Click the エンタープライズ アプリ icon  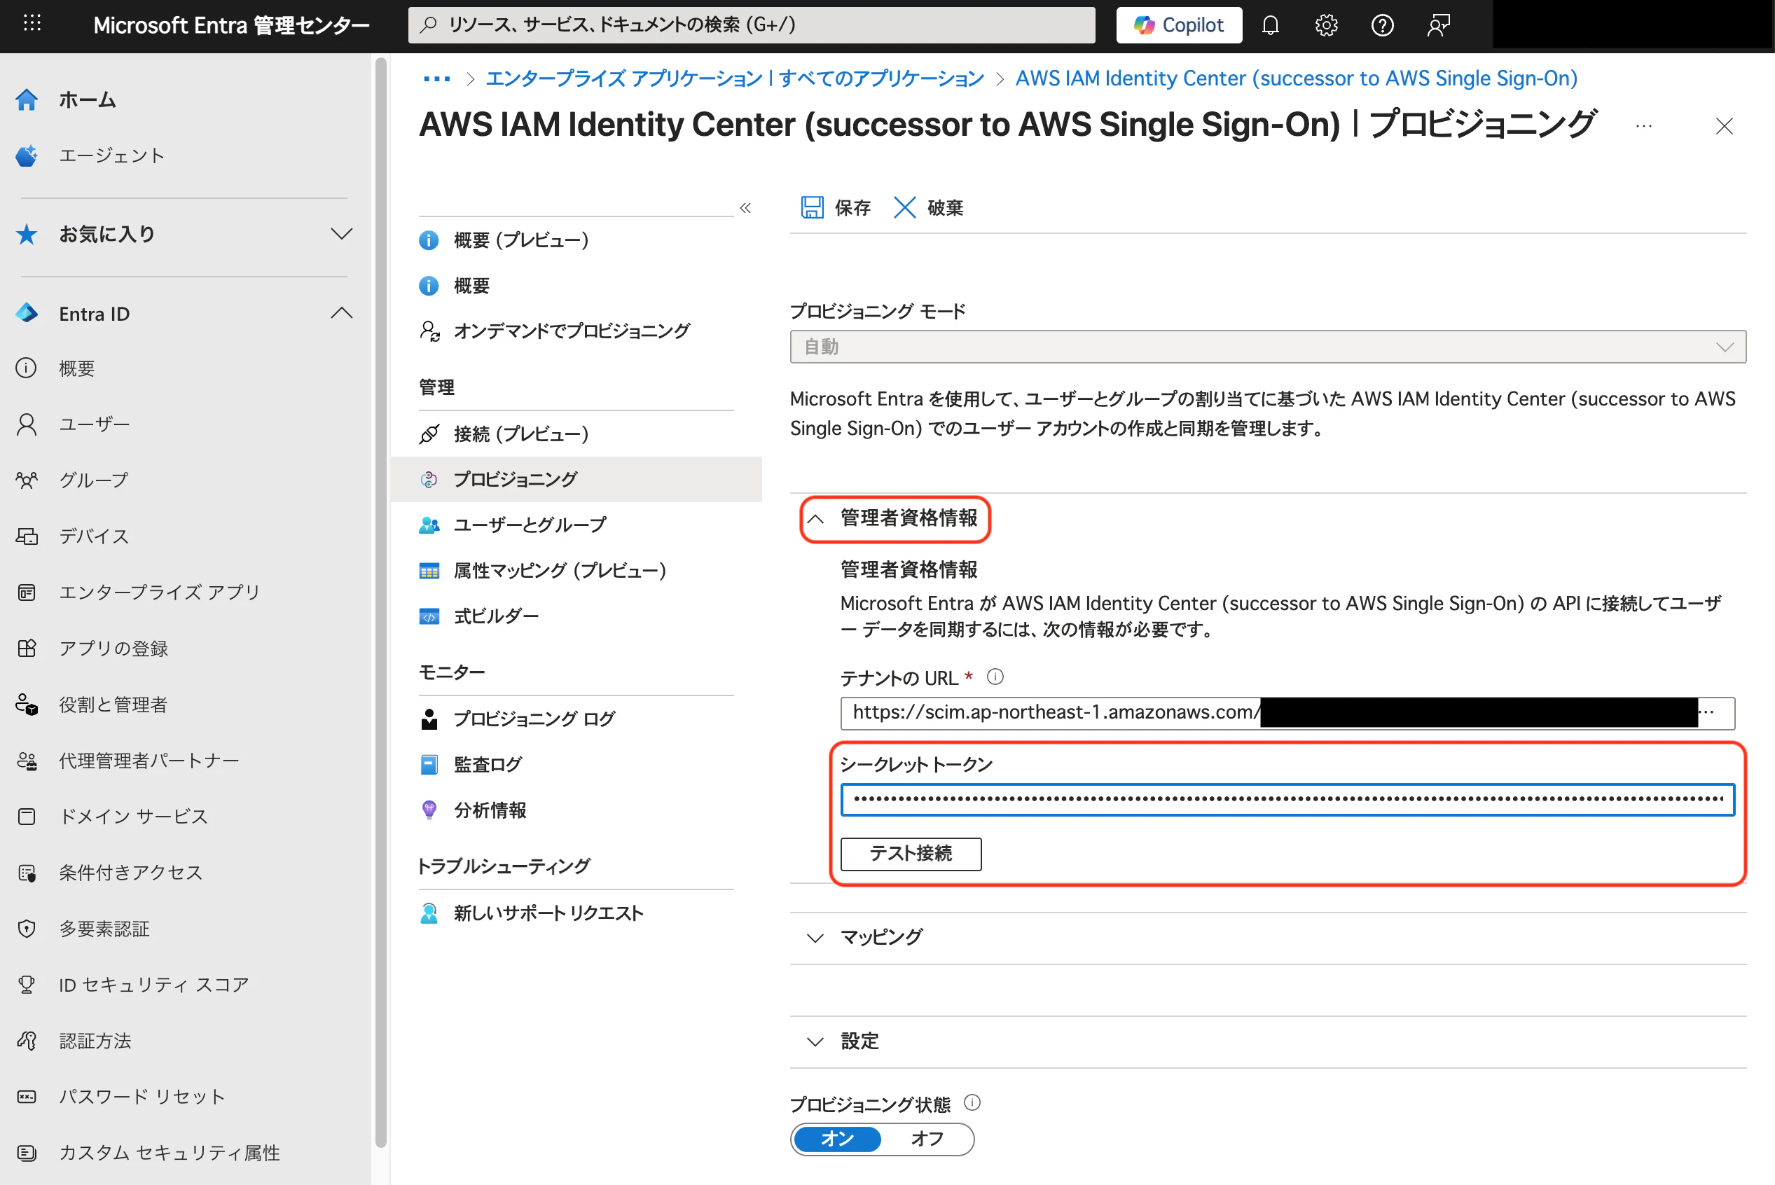[27, 592]
